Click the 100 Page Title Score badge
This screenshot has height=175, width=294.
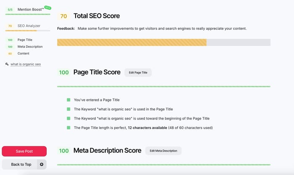pos(63,72)
